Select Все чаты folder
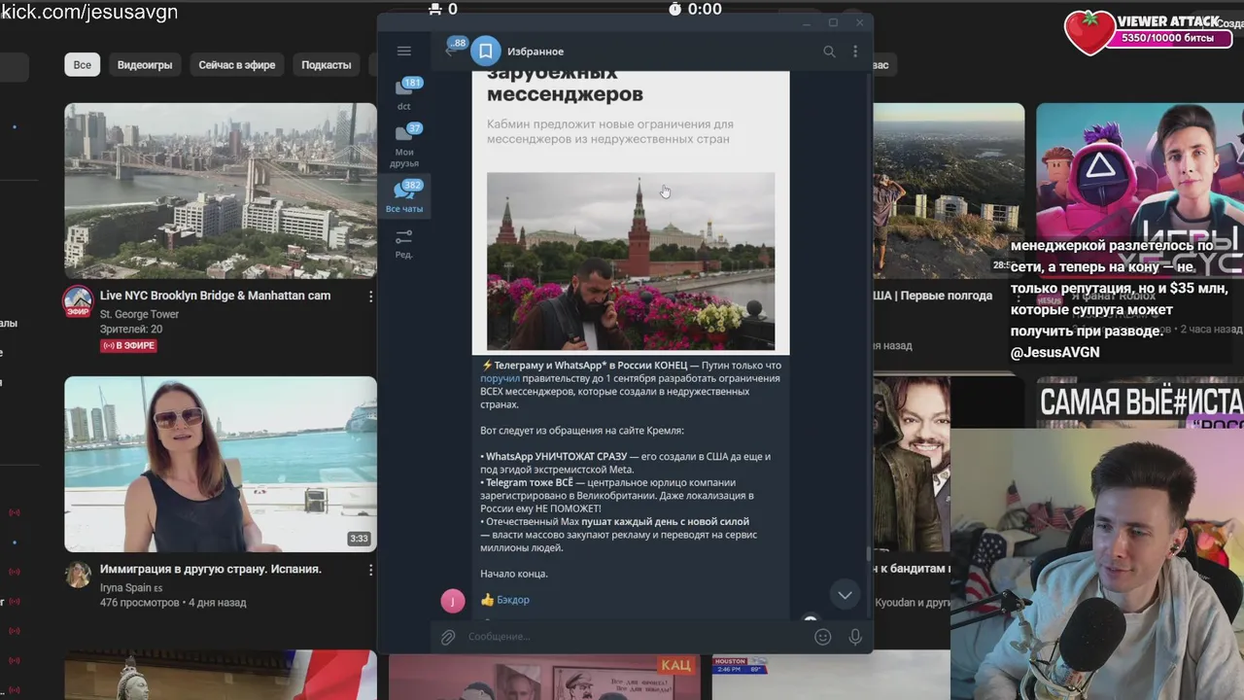Screen dimensions: 1244x700 (404, 197)
